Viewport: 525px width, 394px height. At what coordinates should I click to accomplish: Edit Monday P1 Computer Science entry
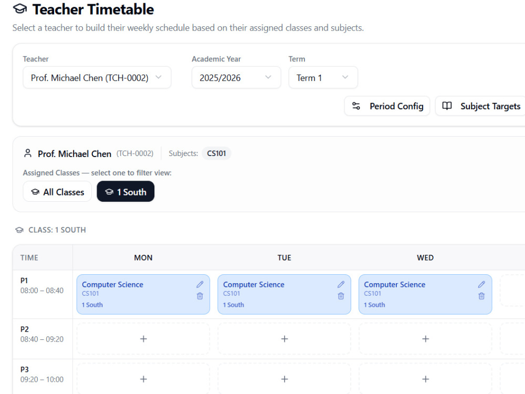(200, 284)
